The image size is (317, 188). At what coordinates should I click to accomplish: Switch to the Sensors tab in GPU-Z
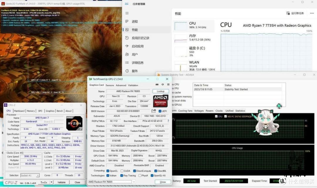(109, 85)
